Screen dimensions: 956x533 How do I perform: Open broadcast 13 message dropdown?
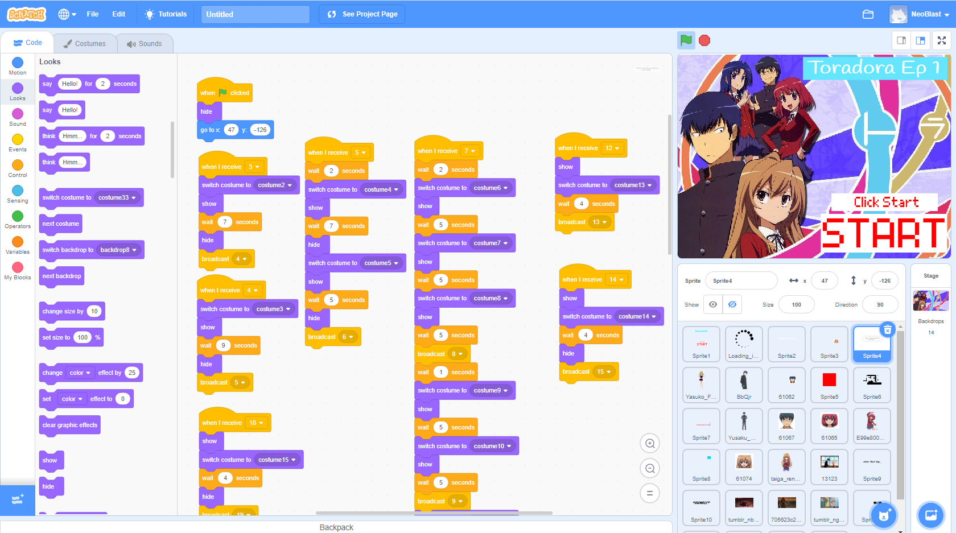click(599, 222)
